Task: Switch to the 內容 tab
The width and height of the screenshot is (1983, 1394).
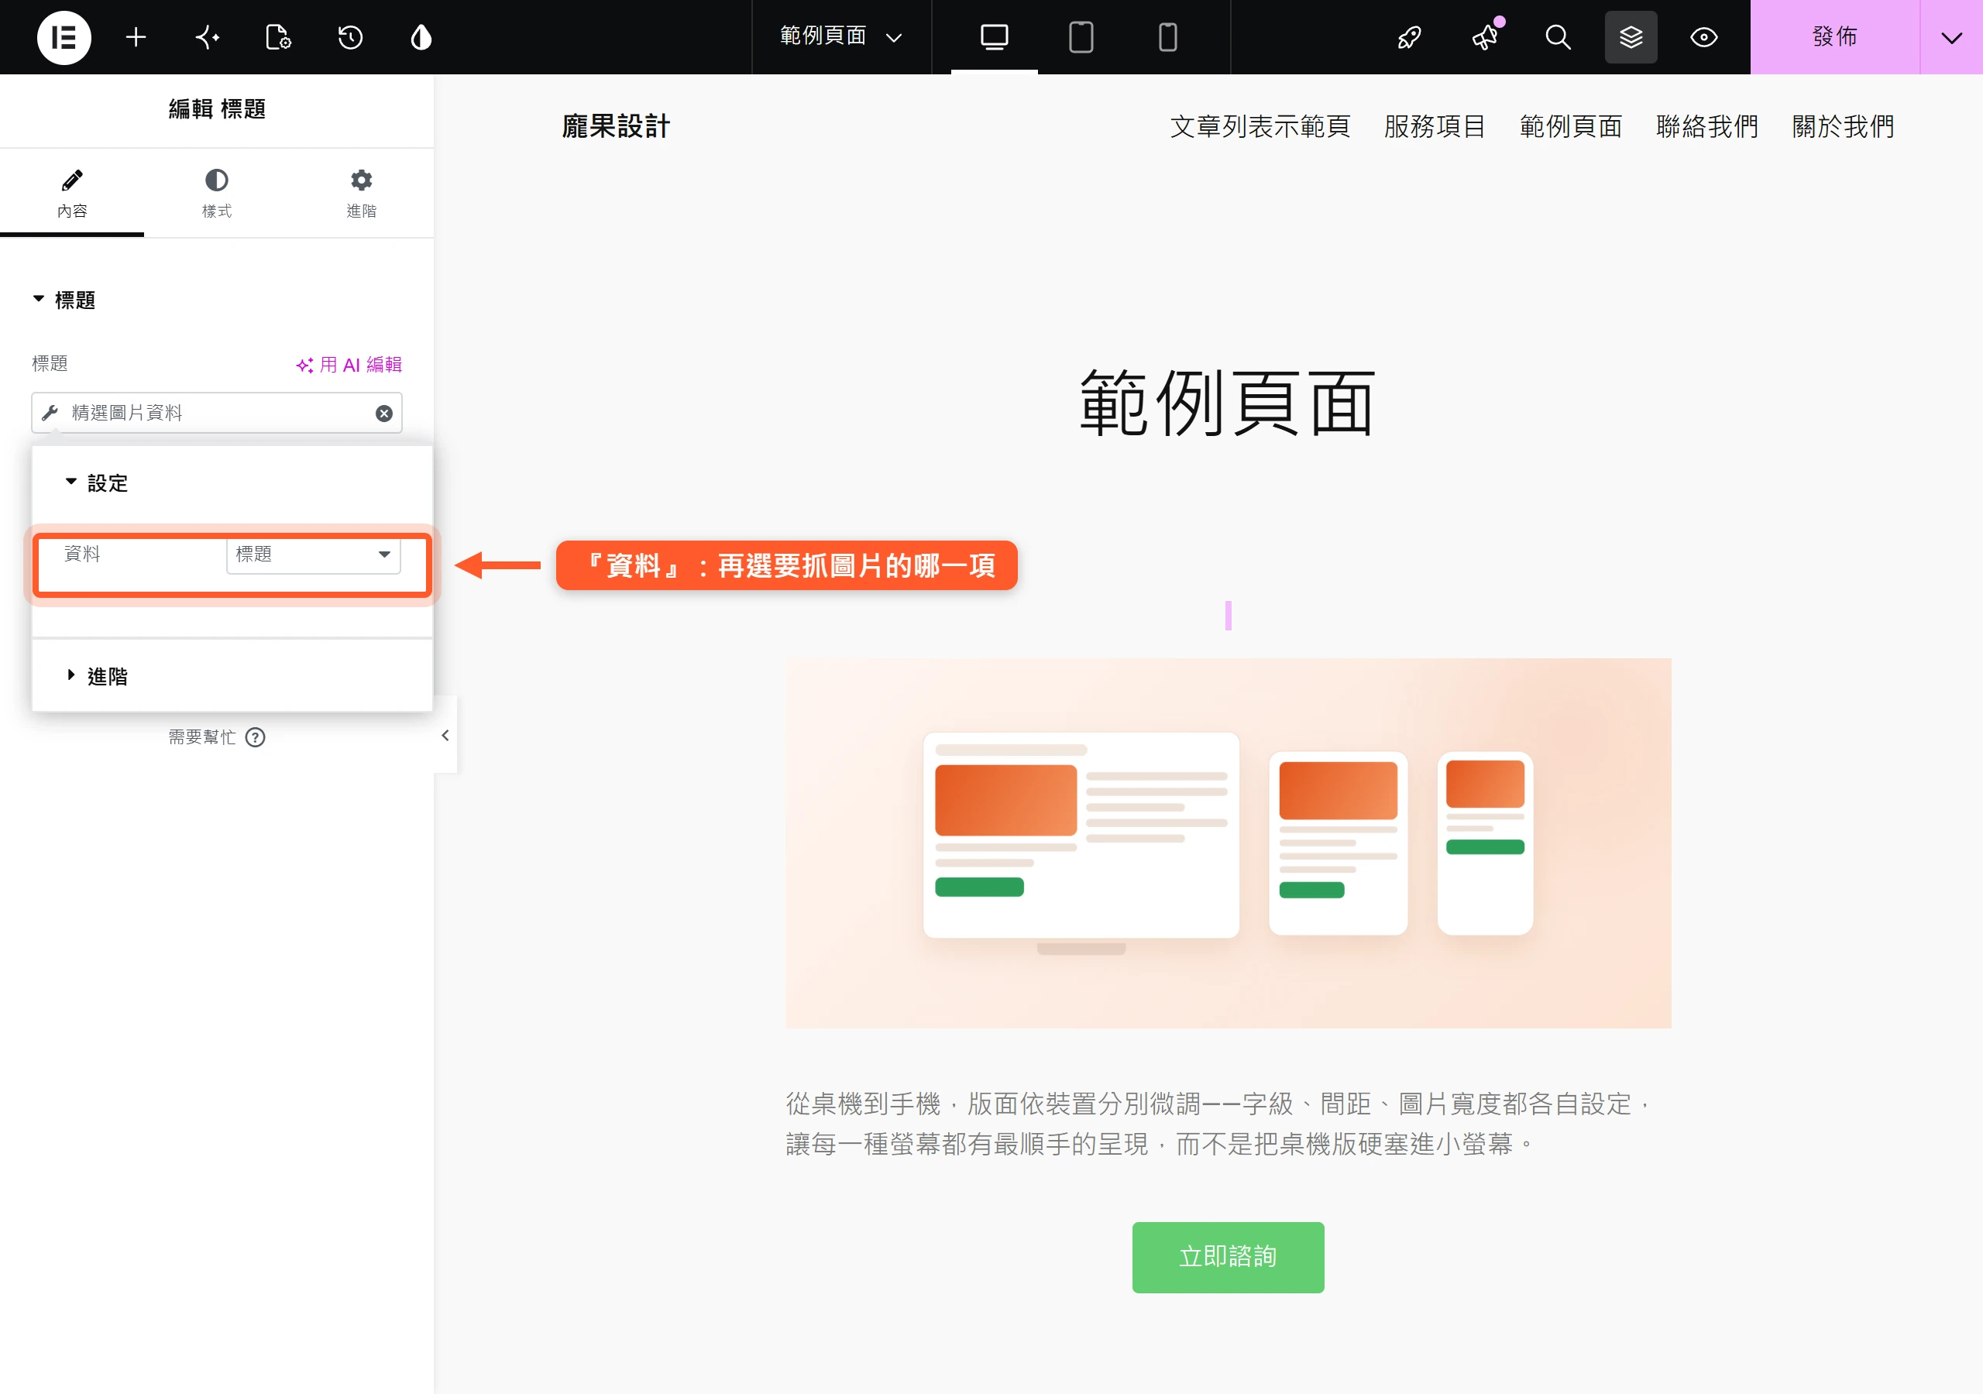Action: tap(72, 193)
